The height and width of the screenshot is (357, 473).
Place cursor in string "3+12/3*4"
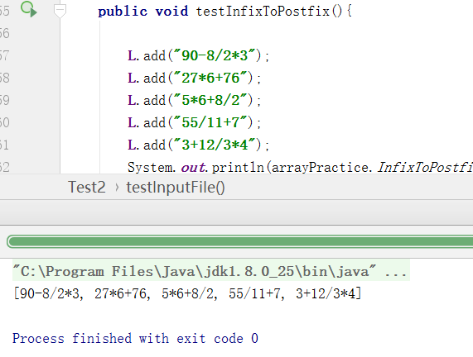215,145
